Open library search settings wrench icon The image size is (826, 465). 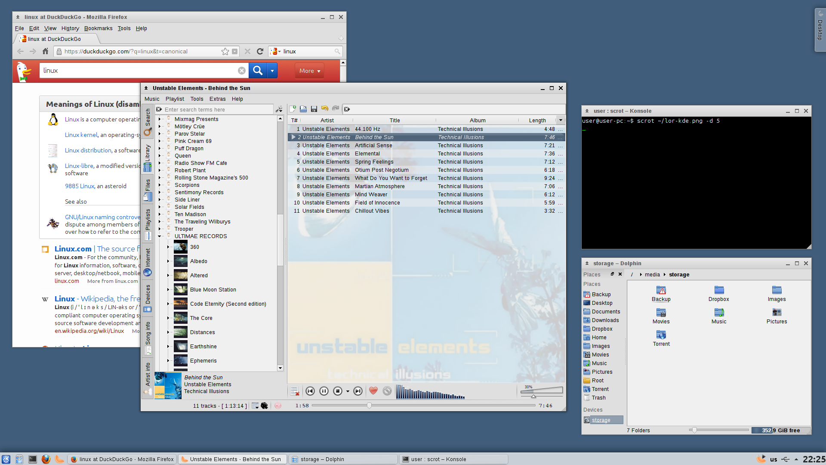click(279, 109)
